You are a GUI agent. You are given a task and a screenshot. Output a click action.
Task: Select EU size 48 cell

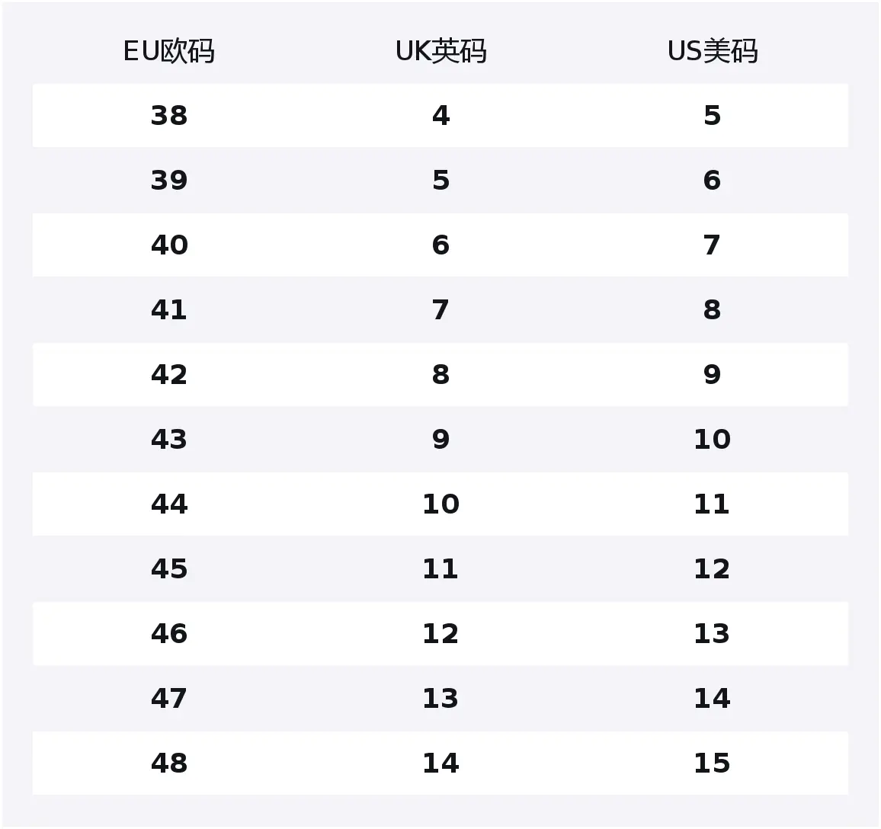(168, 763)
